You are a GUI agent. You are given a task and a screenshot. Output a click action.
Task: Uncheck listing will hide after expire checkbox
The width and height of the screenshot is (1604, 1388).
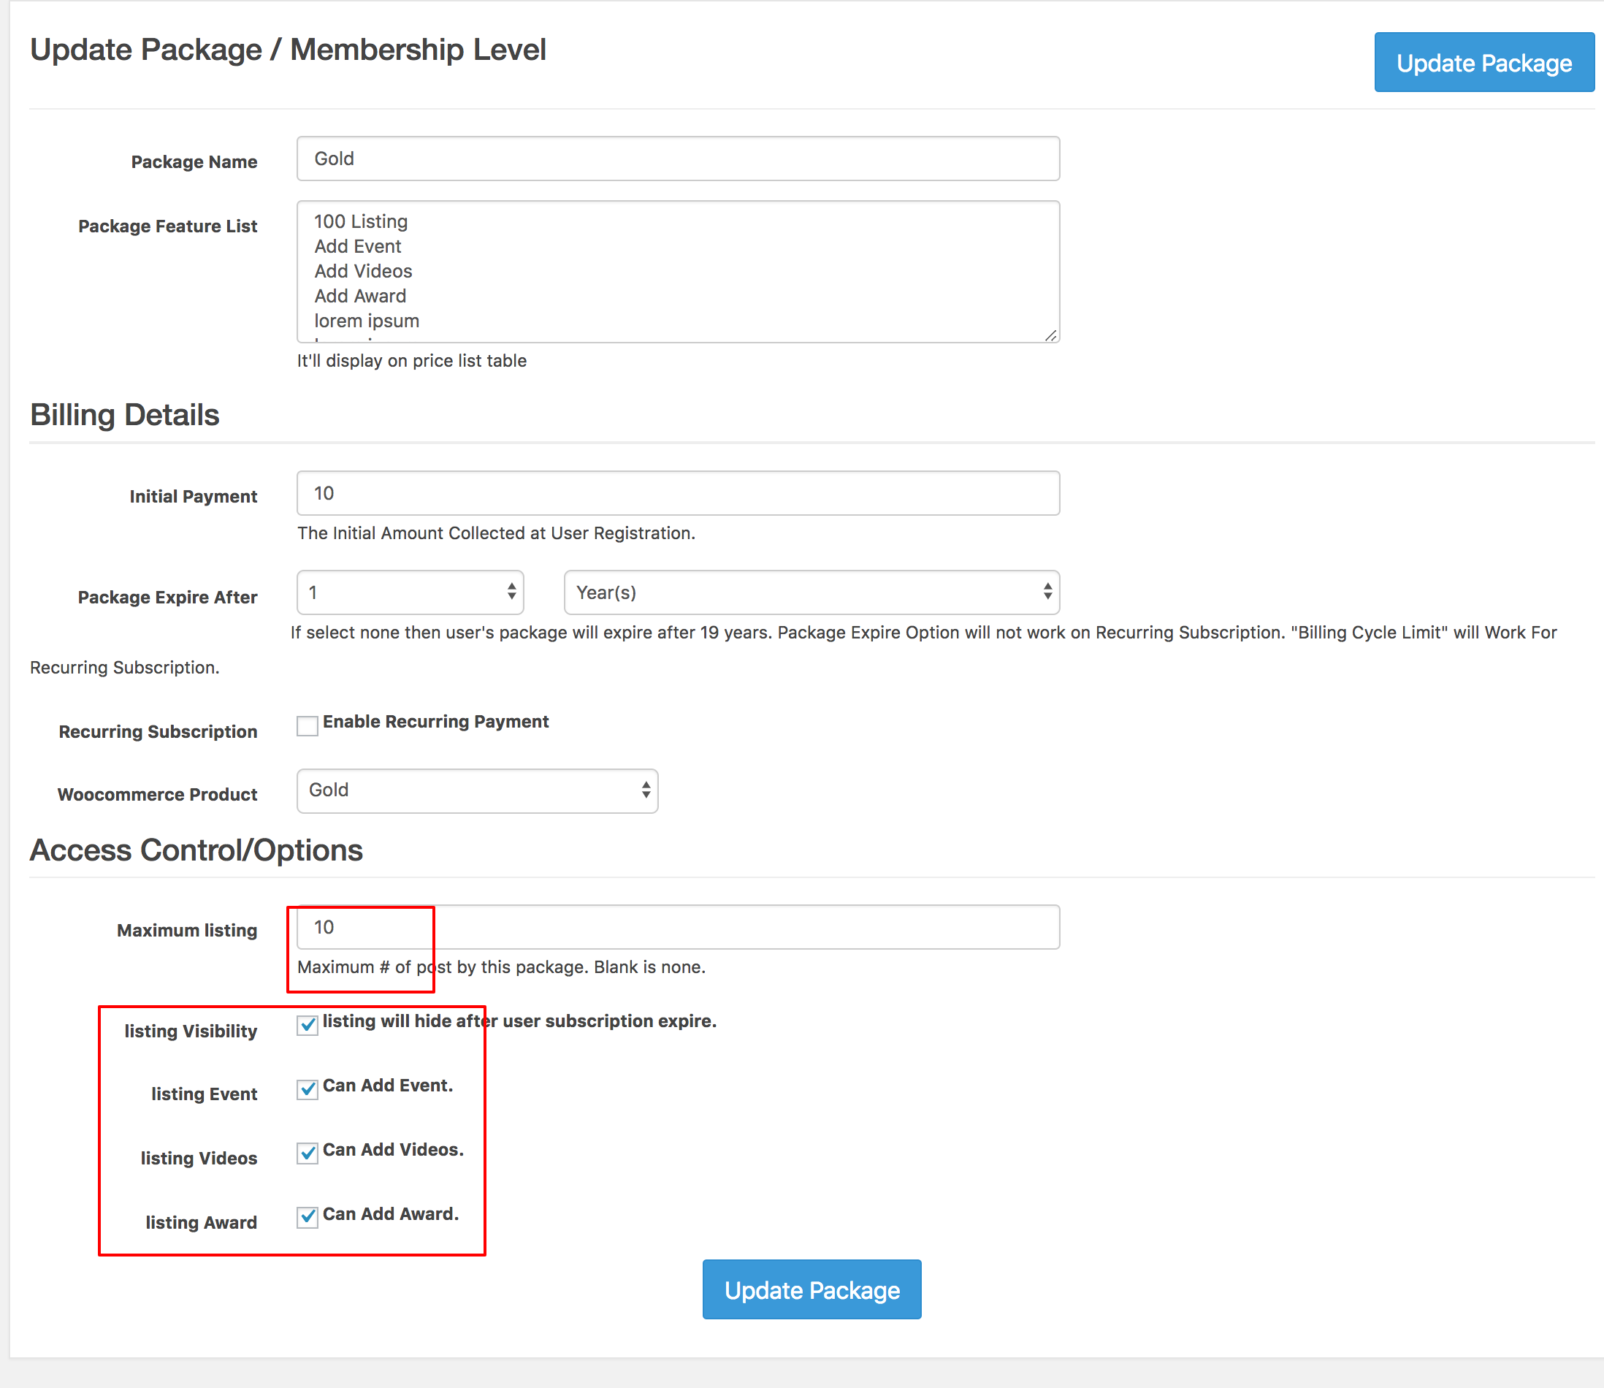pos(308,1025)
